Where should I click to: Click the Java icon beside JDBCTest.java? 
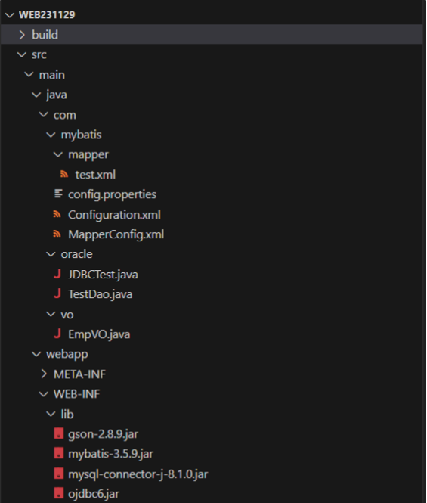(x=57, y=274)
